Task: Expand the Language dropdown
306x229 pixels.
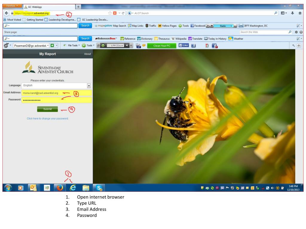Action: pyautogui.click(x=89, y=86)
